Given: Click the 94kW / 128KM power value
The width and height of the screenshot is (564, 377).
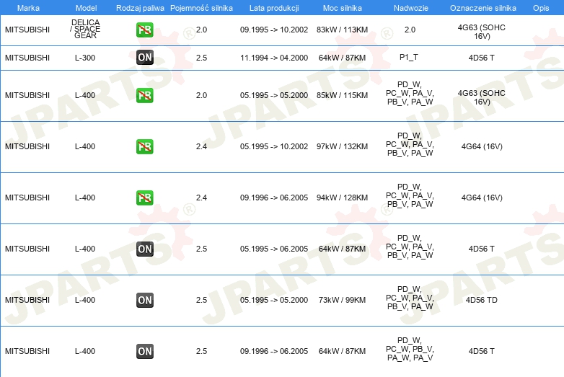Looking at the screenshot, I should click(x=342, y=198).
